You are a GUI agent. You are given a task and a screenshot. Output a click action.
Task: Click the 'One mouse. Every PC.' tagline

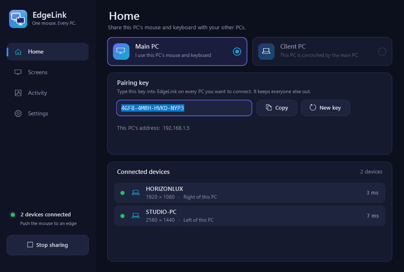(x=54, y=23)
